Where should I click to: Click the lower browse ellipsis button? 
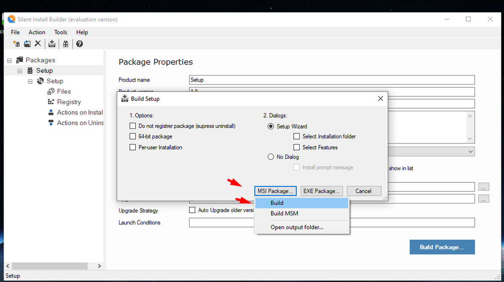483,198
